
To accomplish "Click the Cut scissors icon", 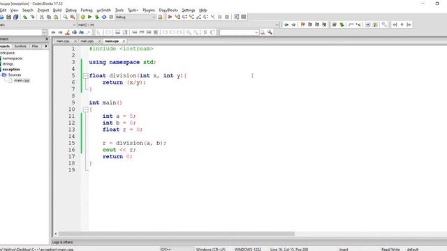I will point(42,17).
